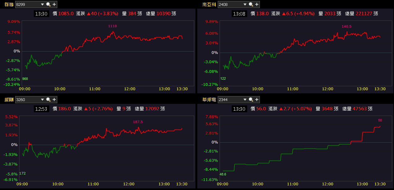394x190 pixels.
Task: Open the 8299 stock code dropdown
Action: tap(42, 4)
